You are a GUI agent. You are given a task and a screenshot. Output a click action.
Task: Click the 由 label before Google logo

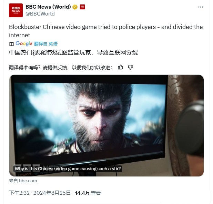click(x=12, y=44)
